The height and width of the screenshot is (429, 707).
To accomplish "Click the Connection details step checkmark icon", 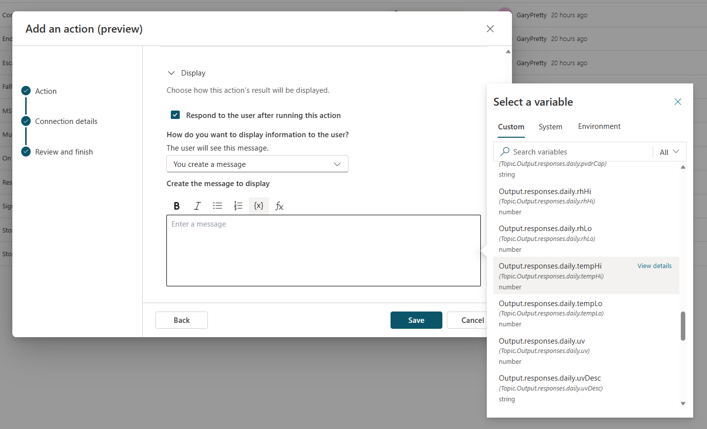I will pos(26,121).
